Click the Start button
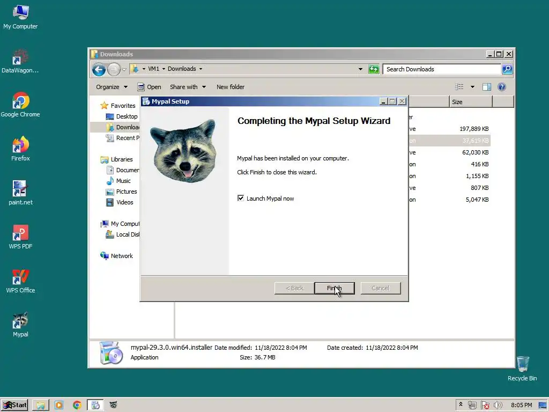 (x=14, y=406)
